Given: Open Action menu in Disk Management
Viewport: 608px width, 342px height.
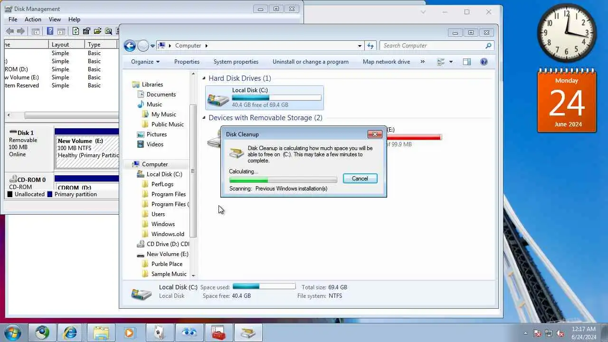Looking at the screenshot, I should (x=33, y=19).
